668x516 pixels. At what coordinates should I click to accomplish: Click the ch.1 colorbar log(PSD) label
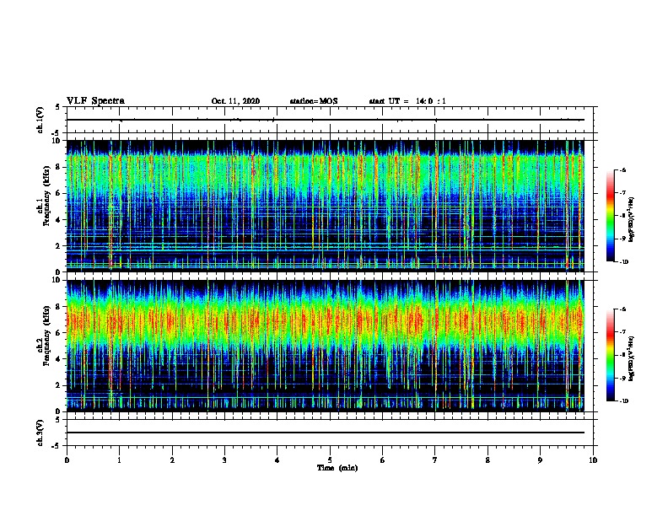632,220
